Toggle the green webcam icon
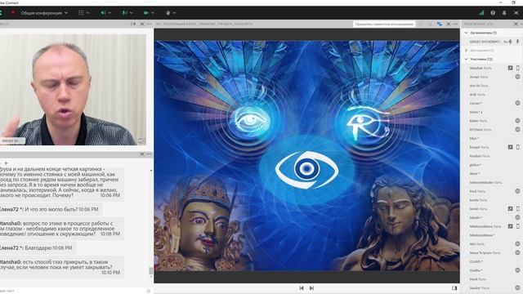The width and height of the screenshot is (523, 294). point(146,13)
